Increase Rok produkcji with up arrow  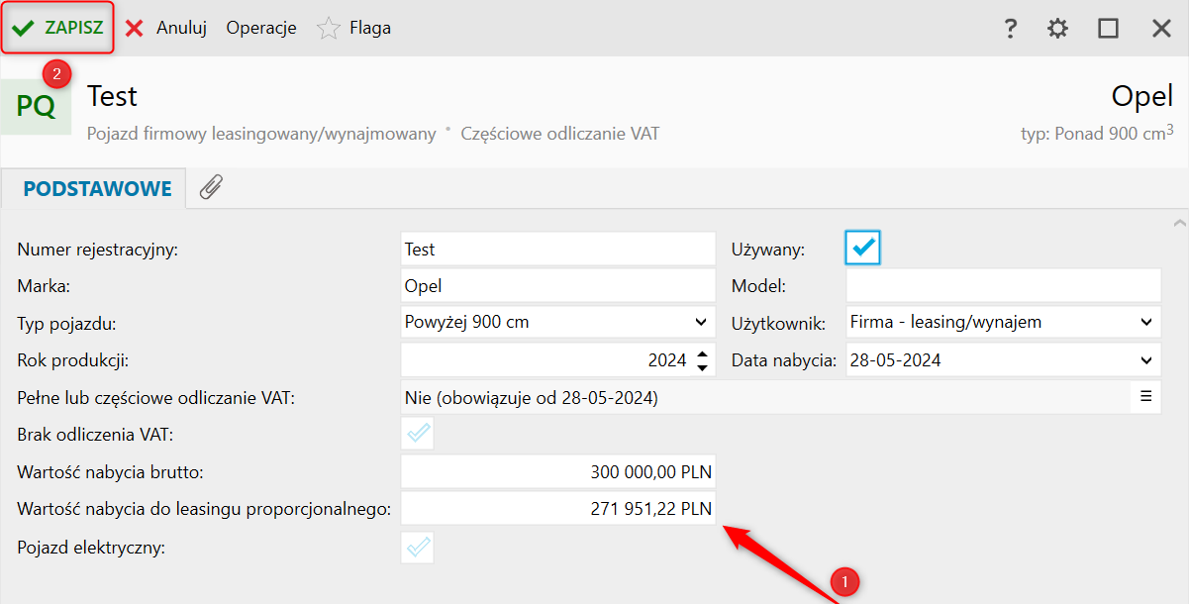pyautogui.click(x=702, y=353)
